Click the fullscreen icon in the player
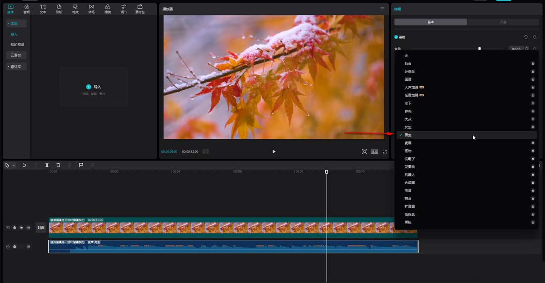The width and height of the screenshot is (545, 283). coord(385,151)
